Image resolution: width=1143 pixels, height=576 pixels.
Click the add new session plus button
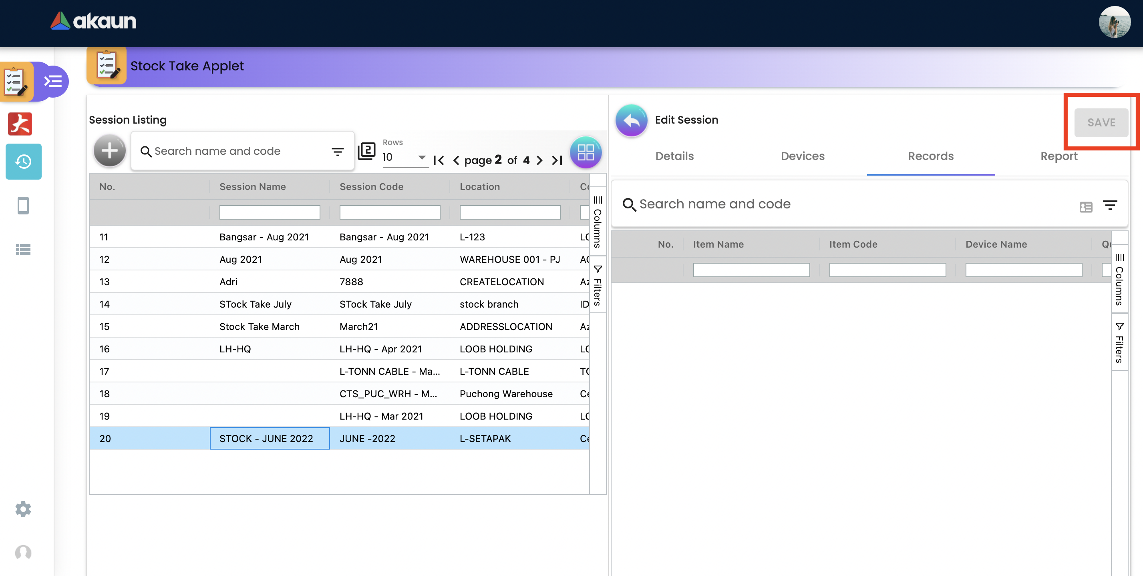pos(109,151)
